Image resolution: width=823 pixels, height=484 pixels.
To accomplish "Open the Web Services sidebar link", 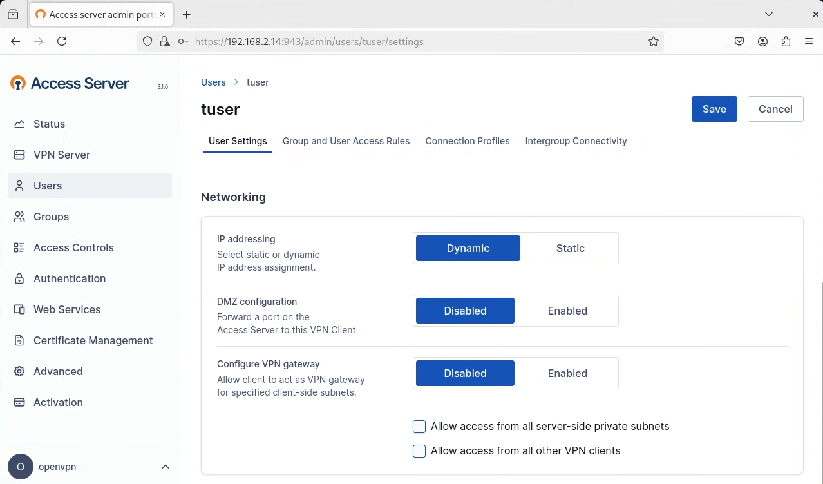I will click(90, 309).
